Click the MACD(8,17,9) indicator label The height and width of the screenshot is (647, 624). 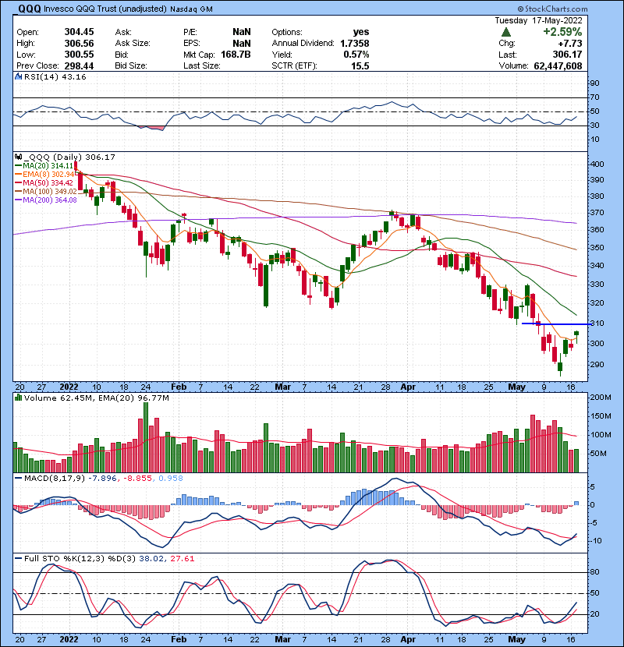(55, 479)
